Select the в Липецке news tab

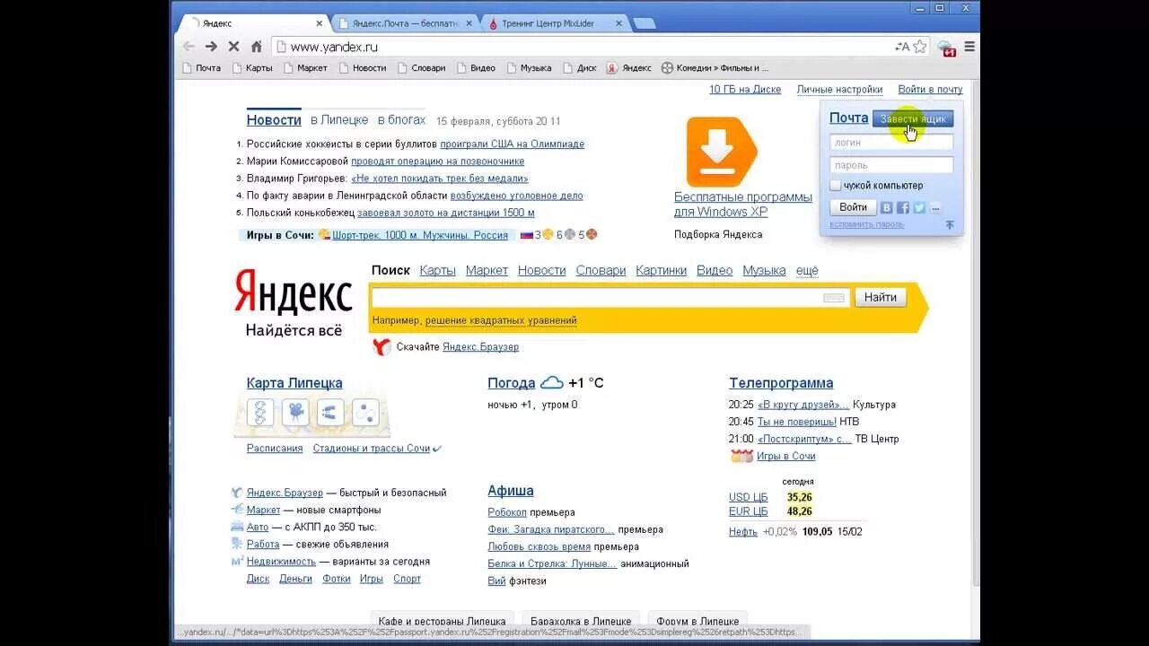tap(339, 119)
